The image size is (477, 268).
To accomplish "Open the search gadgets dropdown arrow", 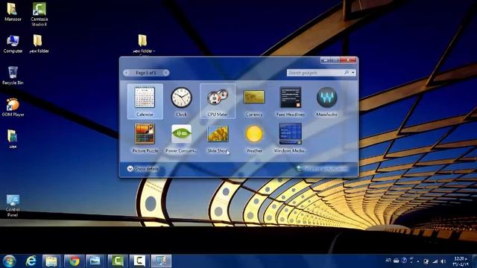I will click(x=353, y=73).
